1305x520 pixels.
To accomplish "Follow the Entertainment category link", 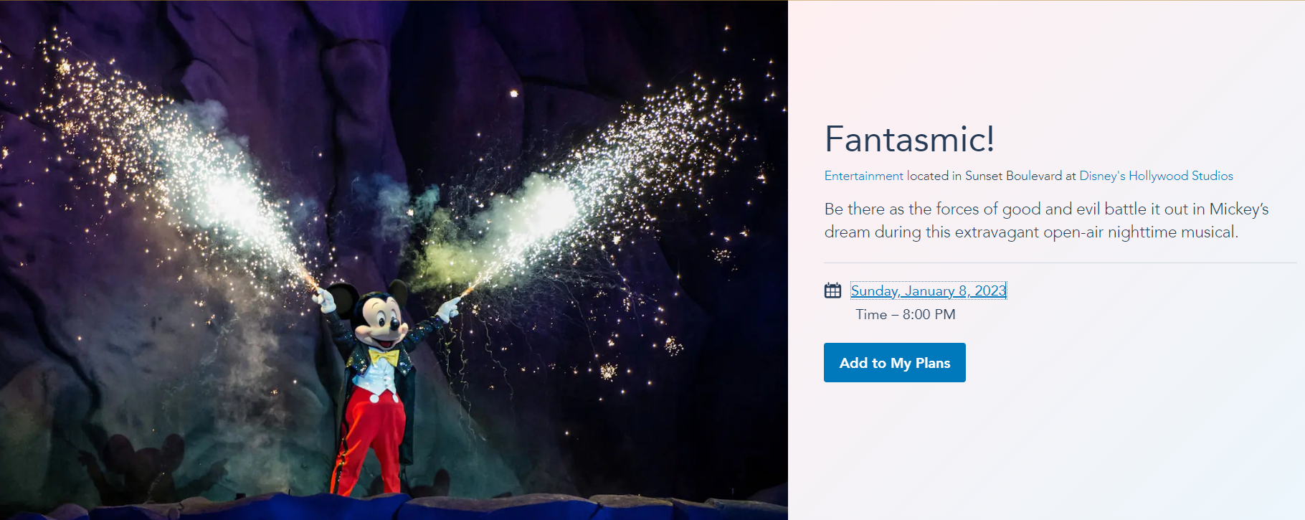I will click(x=863, y=176).
